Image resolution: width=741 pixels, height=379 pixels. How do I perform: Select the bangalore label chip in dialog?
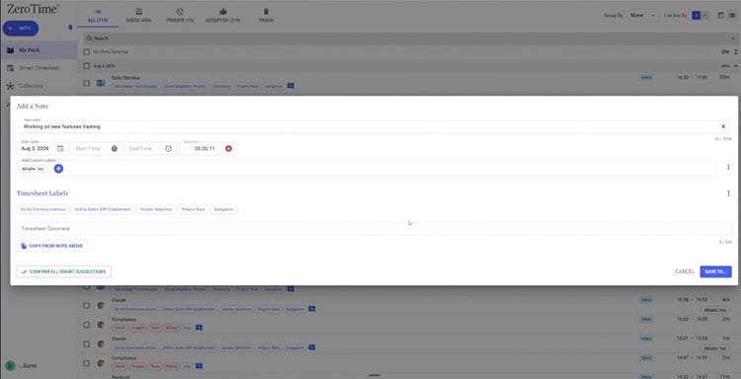[x=224, y=209]
